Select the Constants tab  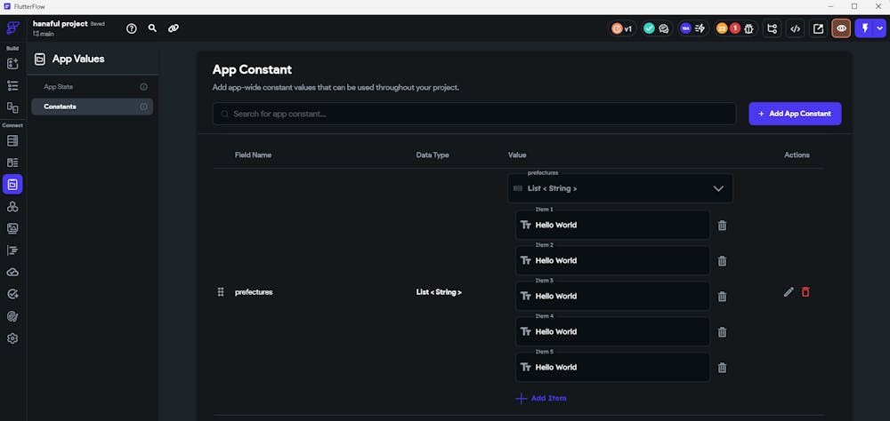[61, 107]
